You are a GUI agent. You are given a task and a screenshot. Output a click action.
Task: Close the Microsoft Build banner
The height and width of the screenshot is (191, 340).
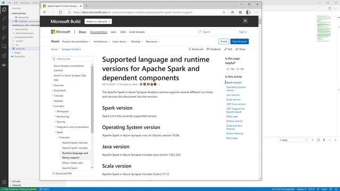[x=245, y=21]
